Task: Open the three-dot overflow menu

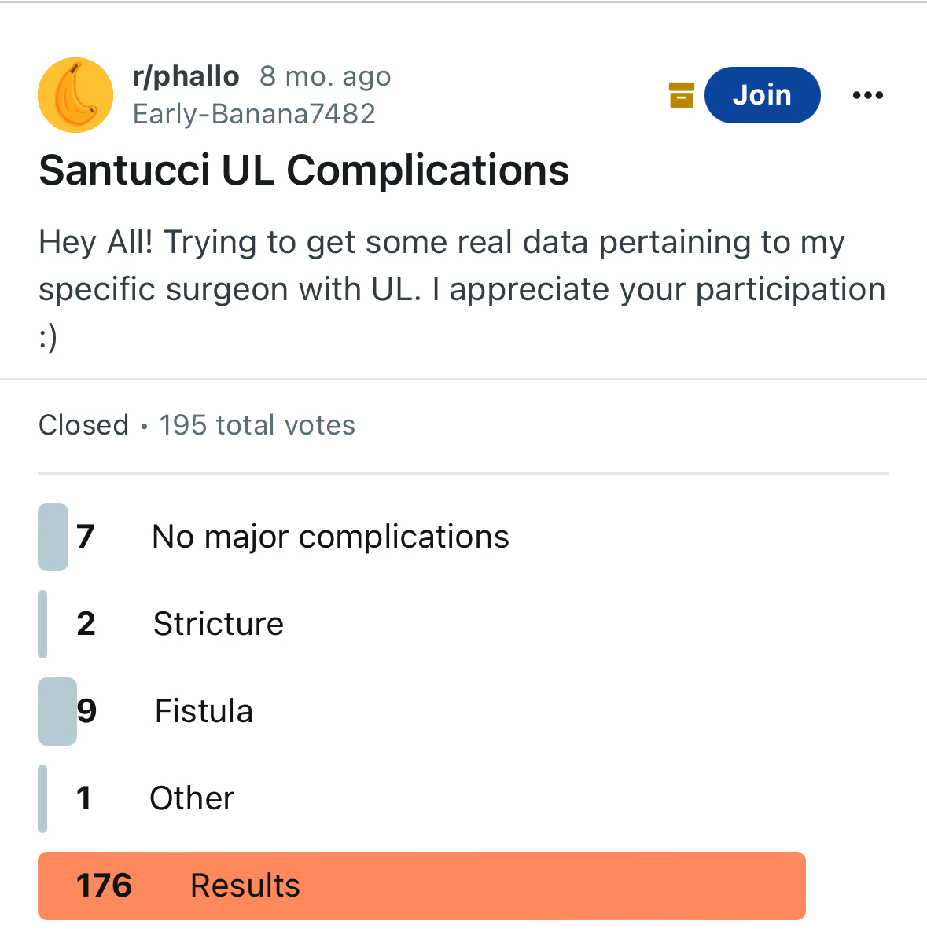Action: pyautogui.click(x=868, y=95)
